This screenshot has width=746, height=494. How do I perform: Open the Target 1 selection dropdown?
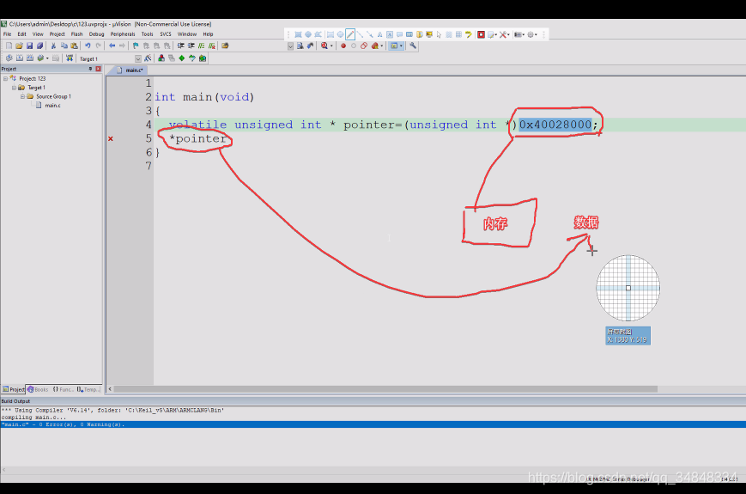pos(138,58)
